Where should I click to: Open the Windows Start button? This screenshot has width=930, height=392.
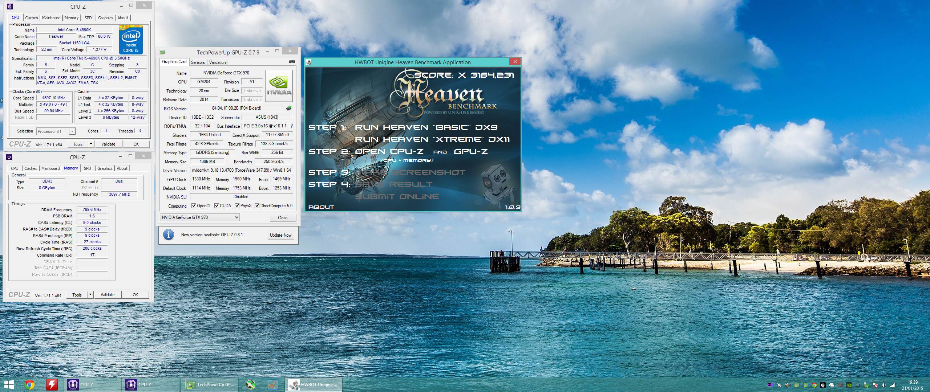(x=9, y=385)
